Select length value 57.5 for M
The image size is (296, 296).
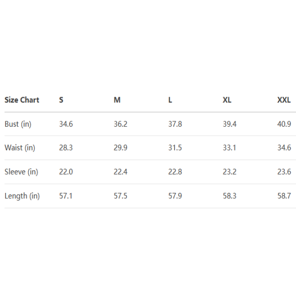(x=120, y=196)
